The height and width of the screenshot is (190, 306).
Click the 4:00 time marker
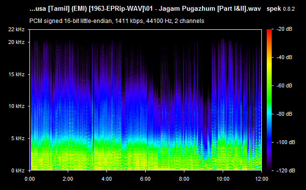(106, 179)
